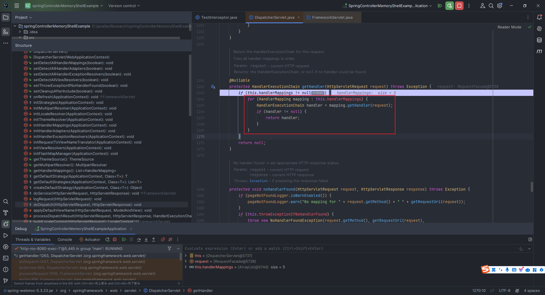Viewport: 545px width, 295px height.
Task: Select doDispatch method in Structure panel
Action: point(101,205)
